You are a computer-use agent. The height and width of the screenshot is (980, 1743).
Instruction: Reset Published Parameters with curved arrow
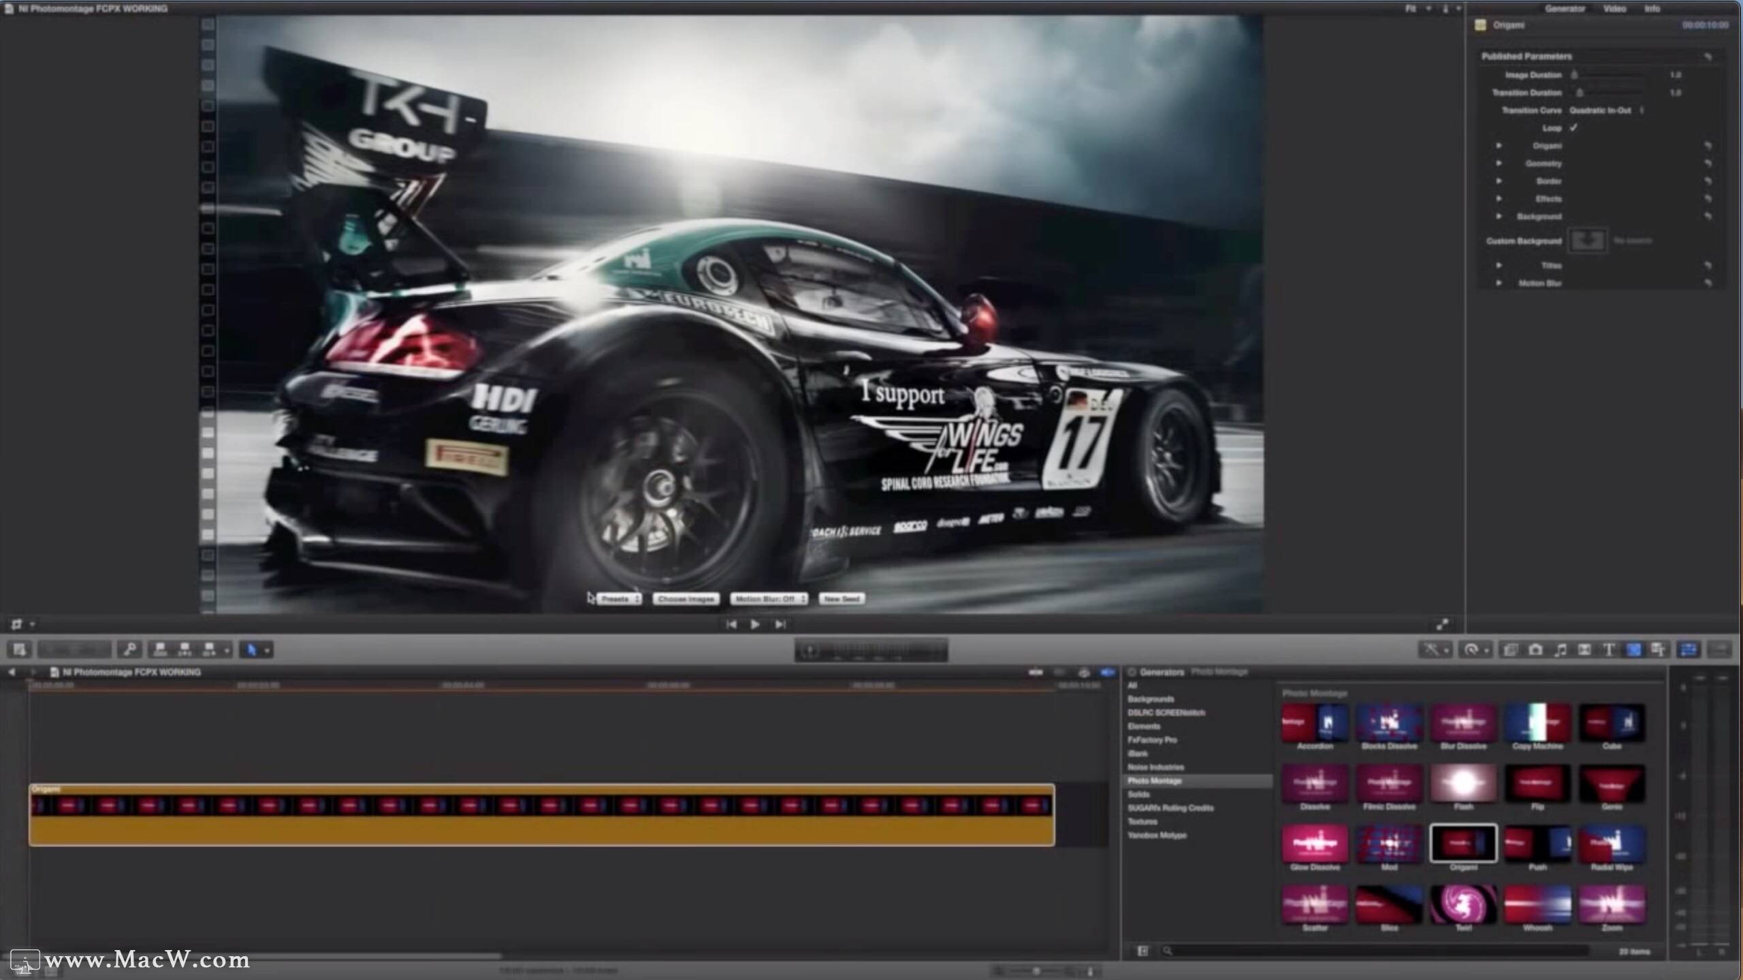point(1708,56)
